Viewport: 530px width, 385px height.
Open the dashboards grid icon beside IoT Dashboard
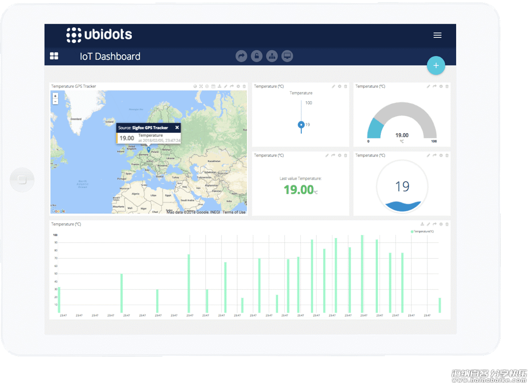click(x=54, y=56)
